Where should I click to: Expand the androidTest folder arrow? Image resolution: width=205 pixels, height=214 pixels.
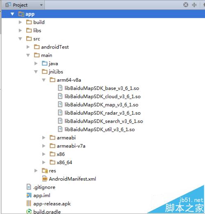(x=28, y=47)
